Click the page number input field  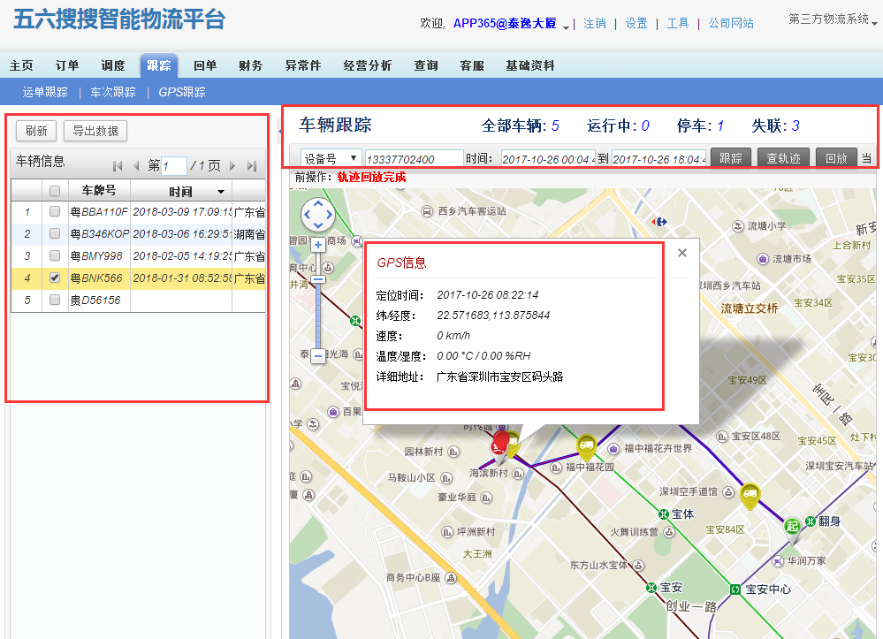click(x=173, y=166)
